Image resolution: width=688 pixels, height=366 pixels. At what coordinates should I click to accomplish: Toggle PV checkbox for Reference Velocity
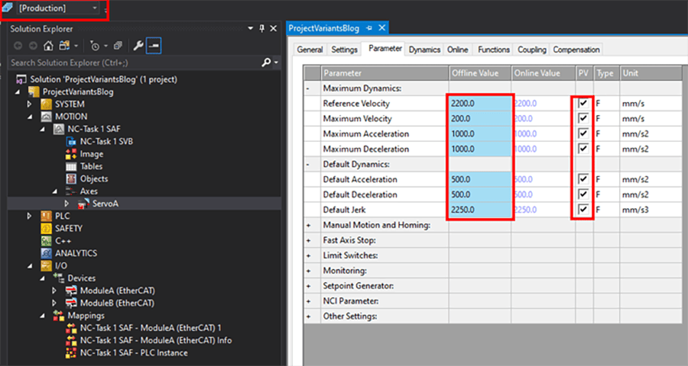583,104
